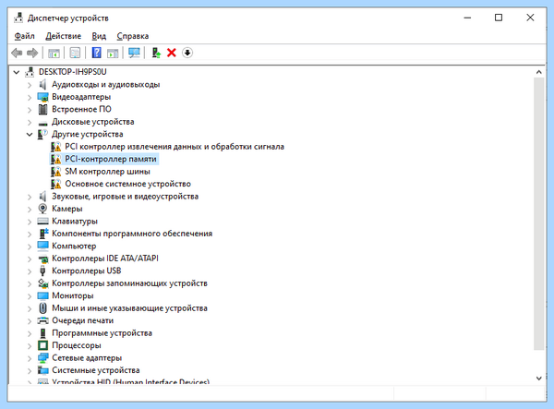The image size is (554, 409).
Task: Select the Компьютер category
Action: (74, 247)
